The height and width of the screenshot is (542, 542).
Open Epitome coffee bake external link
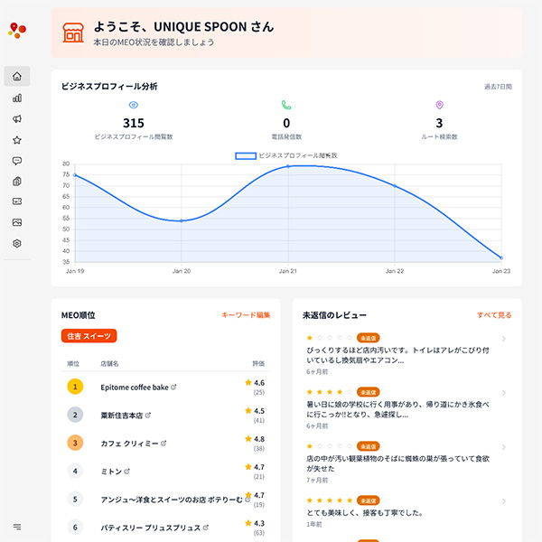click(x=173, y=388)
